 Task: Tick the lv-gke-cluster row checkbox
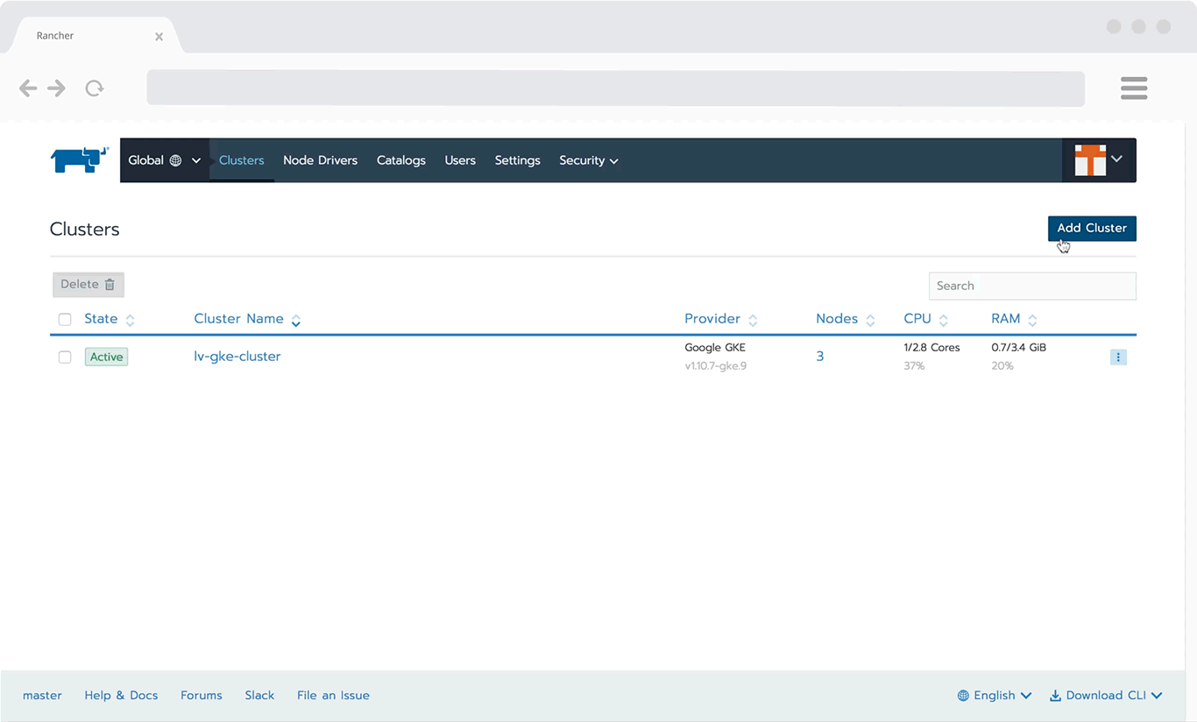65,357
